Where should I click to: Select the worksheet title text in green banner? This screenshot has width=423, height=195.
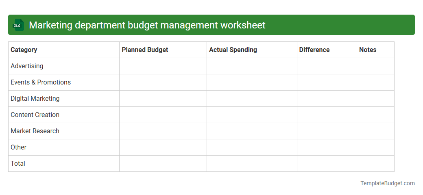pos(147,25)
